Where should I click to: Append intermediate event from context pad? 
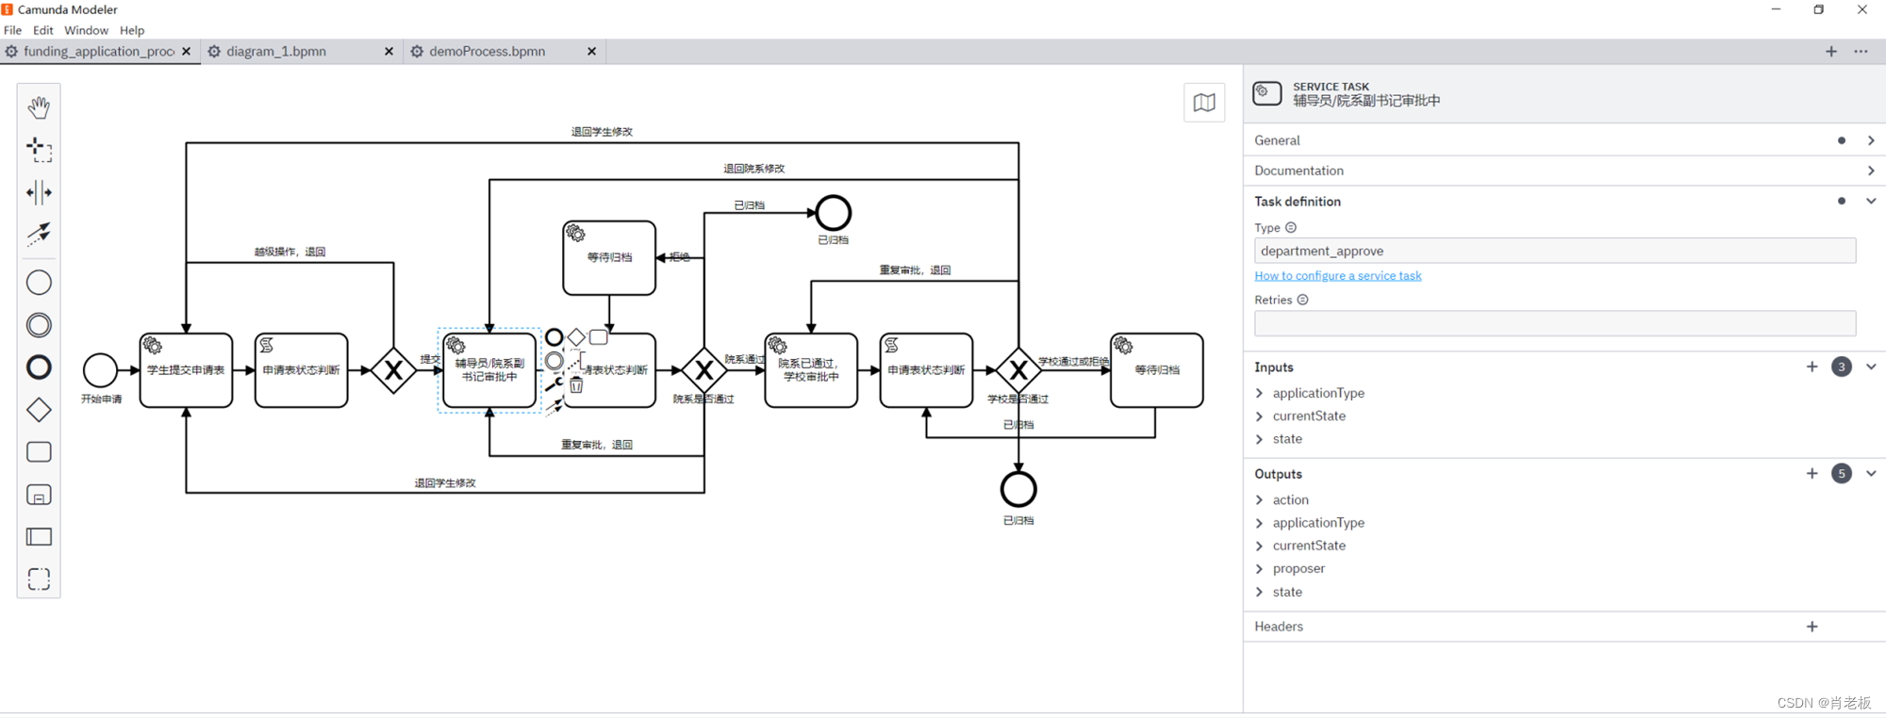point(554,360)
